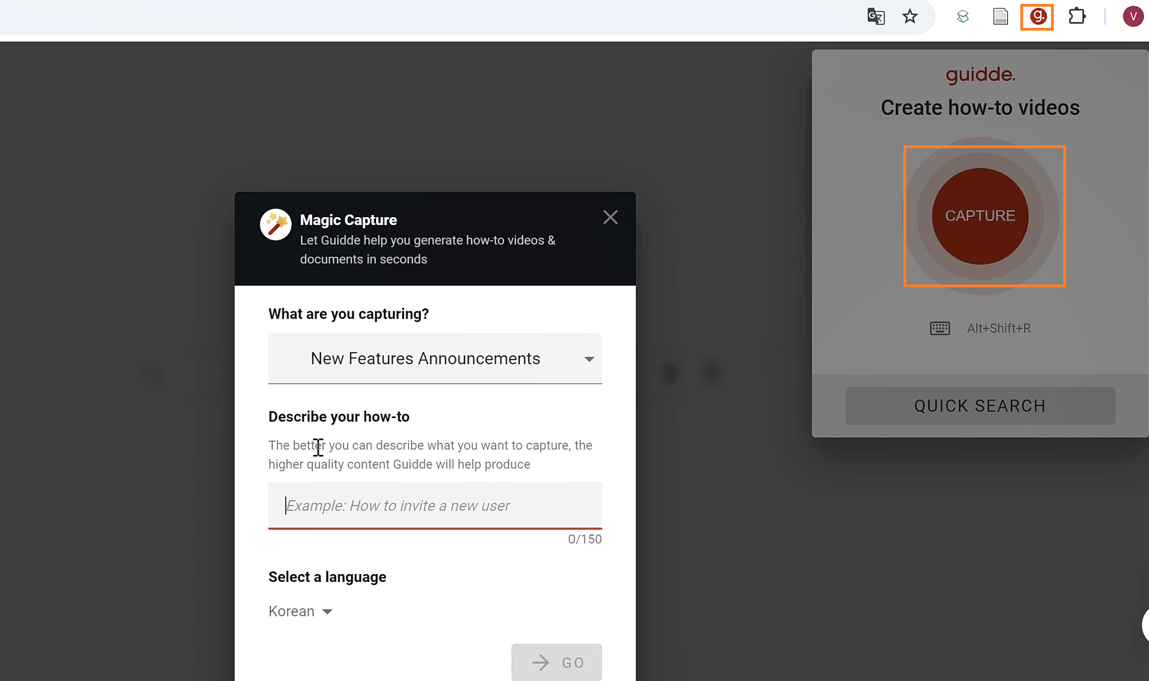The image size is (1149, 681).
Task: Bookmark this page with the star icon
Action: tap(910, 17)
